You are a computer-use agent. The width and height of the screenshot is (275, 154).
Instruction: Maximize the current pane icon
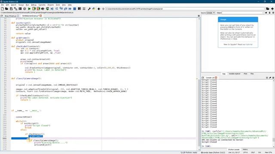(x=79, y=9)
